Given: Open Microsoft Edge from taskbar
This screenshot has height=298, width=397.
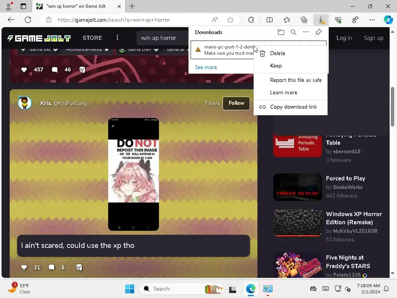Looking at the screenshot, I should [251, 289].
